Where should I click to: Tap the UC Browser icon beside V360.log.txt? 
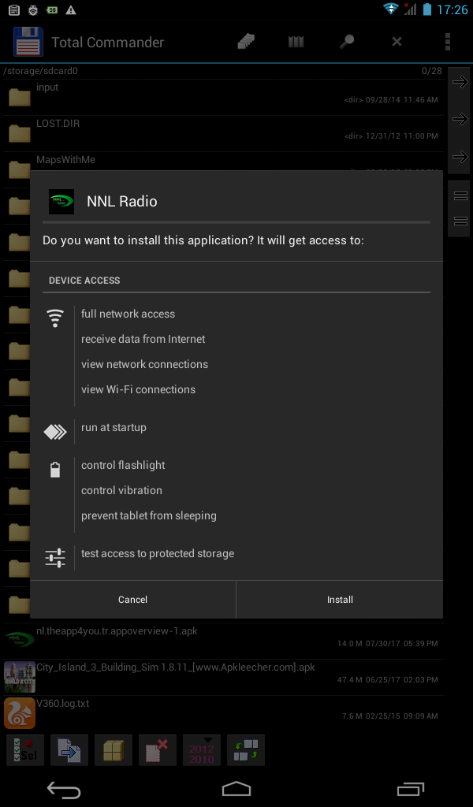coord(20,712)
